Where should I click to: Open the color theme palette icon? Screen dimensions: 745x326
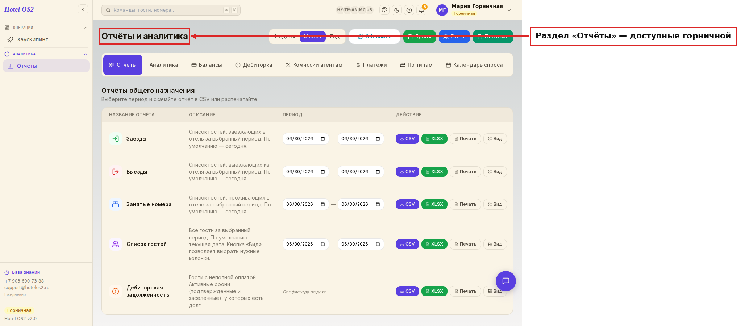pyautogui.click(x=384, y=10)
